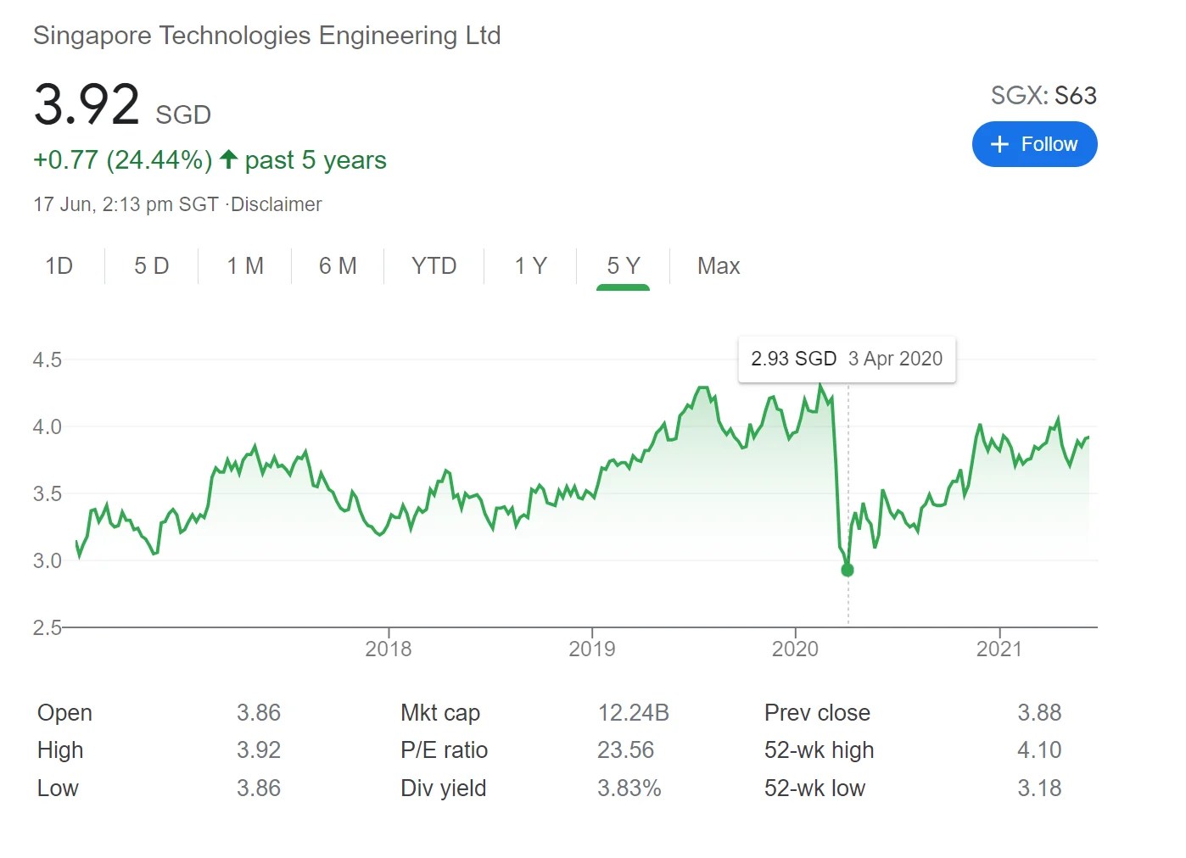
Task: Click the 52-wk high label
Action: coord(819,750)
